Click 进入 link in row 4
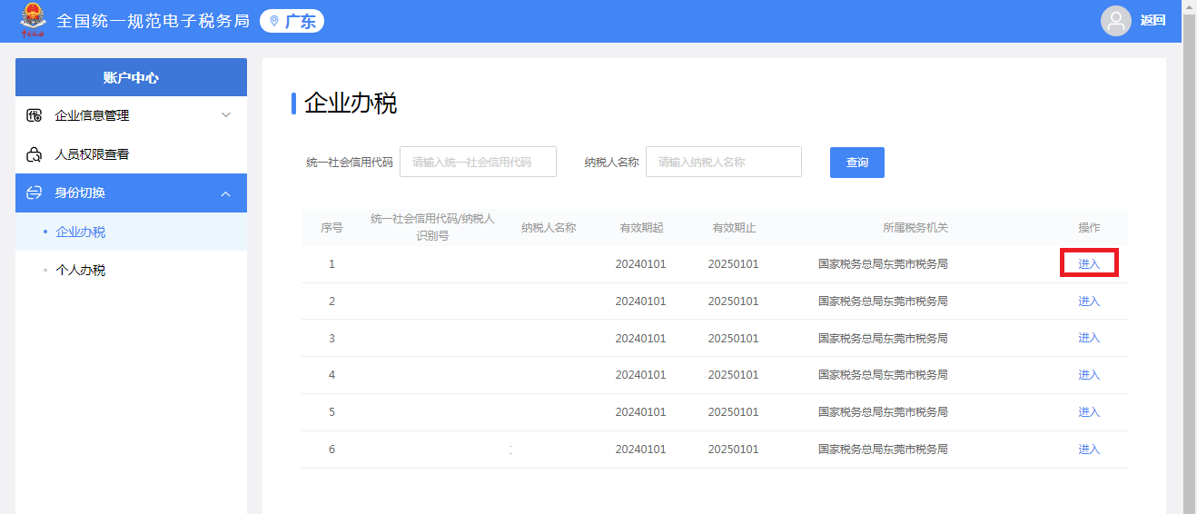 pyautogui.click(x=1089, y=375)
